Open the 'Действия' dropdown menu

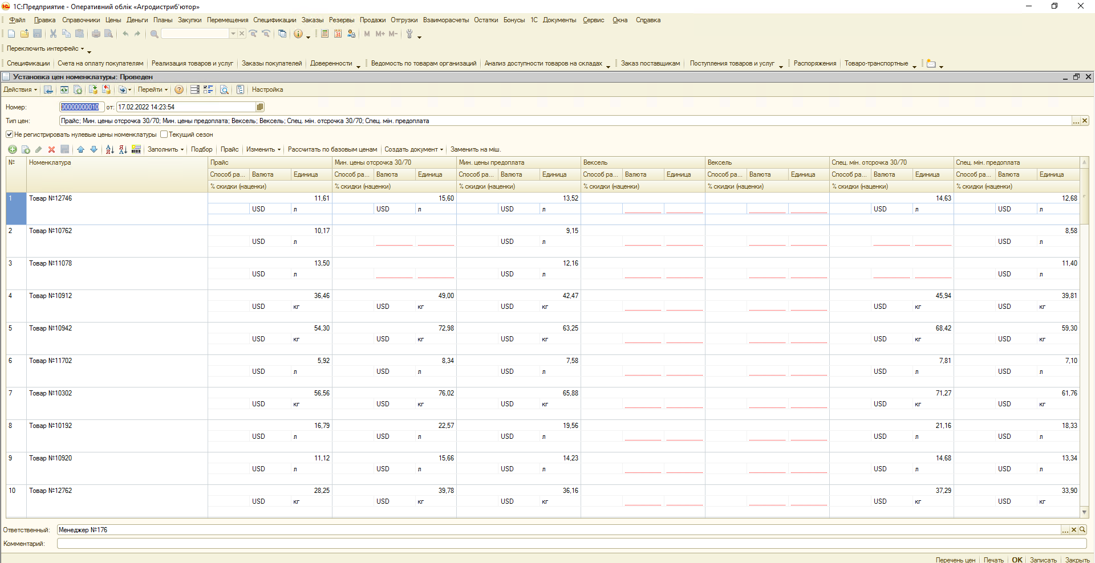20,89
